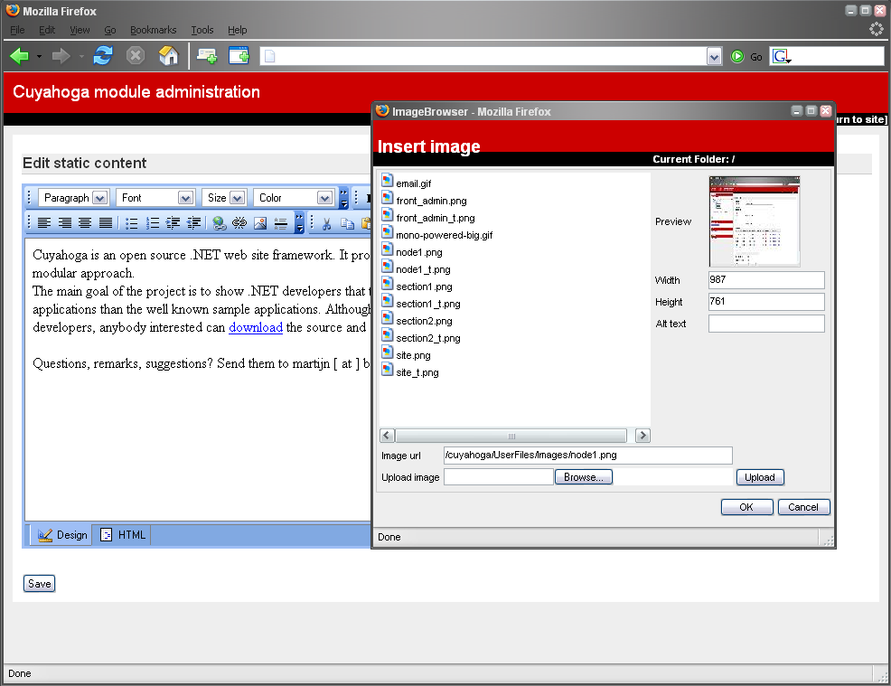Click the Image url field
Image resolution: width=891 pixels, height=686 pixels.
click(588, 456)
